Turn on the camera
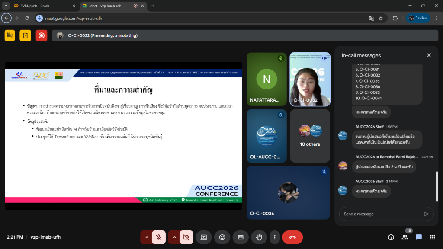443x249 pixels. (x=186, y=237)
